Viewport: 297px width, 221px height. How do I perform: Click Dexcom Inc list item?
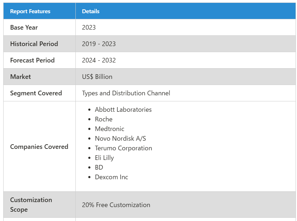112,177
